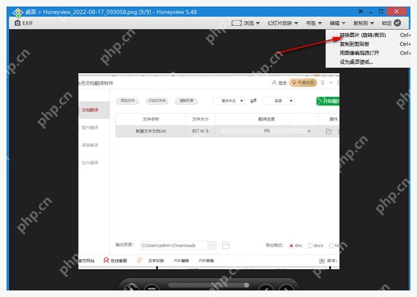Click the download icon beside 版本
This screenshot has width=417, height=297.
pos(322,261)
